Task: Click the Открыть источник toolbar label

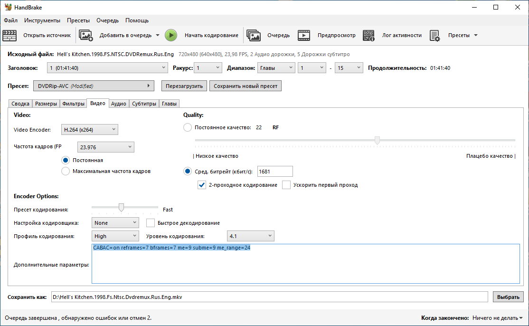Action: [47, 35]
